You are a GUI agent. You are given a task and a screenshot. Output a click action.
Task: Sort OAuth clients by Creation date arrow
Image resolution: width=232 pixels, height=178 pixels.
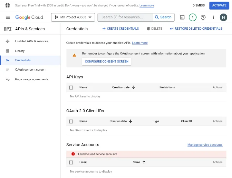tap(130, 121)
